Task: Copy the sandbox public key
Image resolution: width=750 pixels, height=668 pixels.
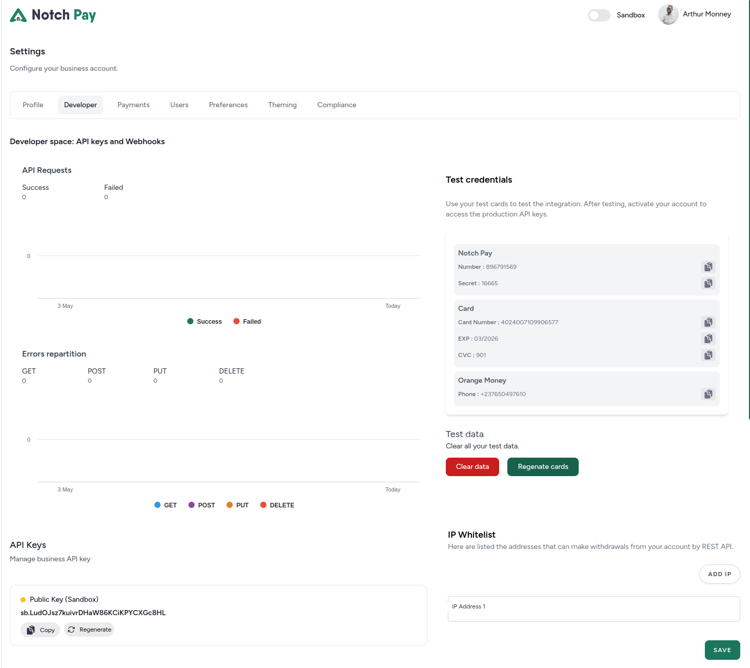Action: [x=41, y=630]
